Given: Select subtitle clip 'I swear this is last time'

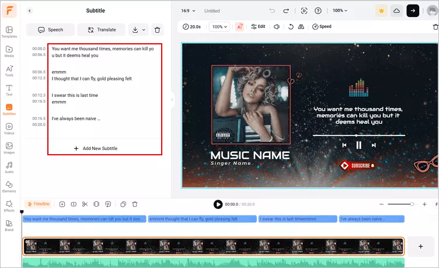Looking at the screenshot, I should (x=298, y=219).
